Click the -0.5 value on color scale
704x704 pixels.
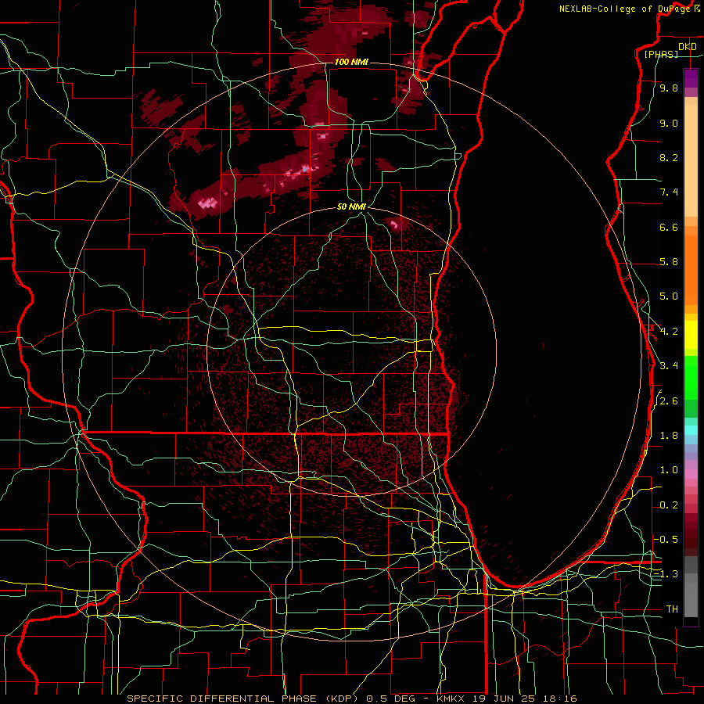[666, 539]
